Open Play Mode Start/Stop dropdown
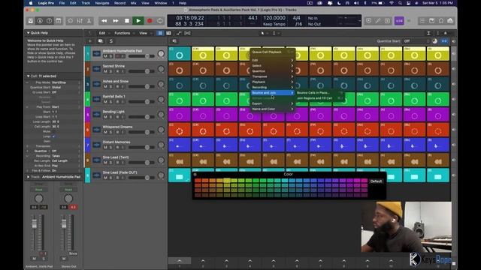The height and width of the screenshot is (270, 481). coord(65,82)
